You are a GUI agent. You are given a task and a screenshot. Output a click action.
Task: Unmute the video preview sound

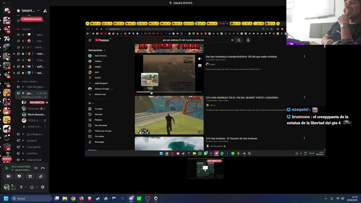[x=200, y=59]
